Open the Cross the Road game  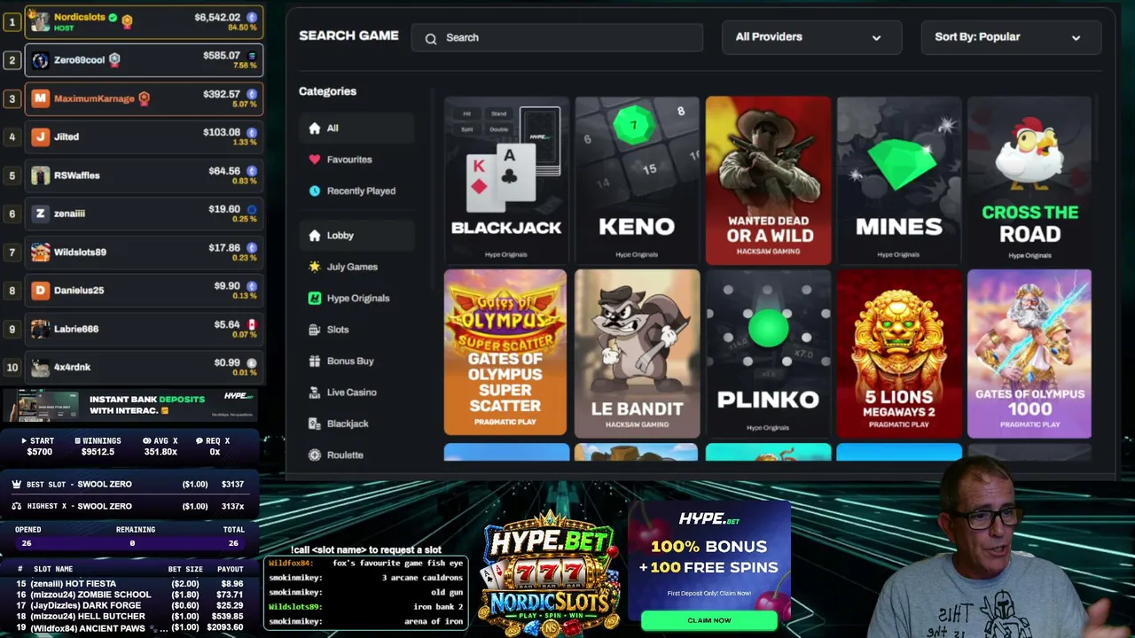click(1029, 181)
